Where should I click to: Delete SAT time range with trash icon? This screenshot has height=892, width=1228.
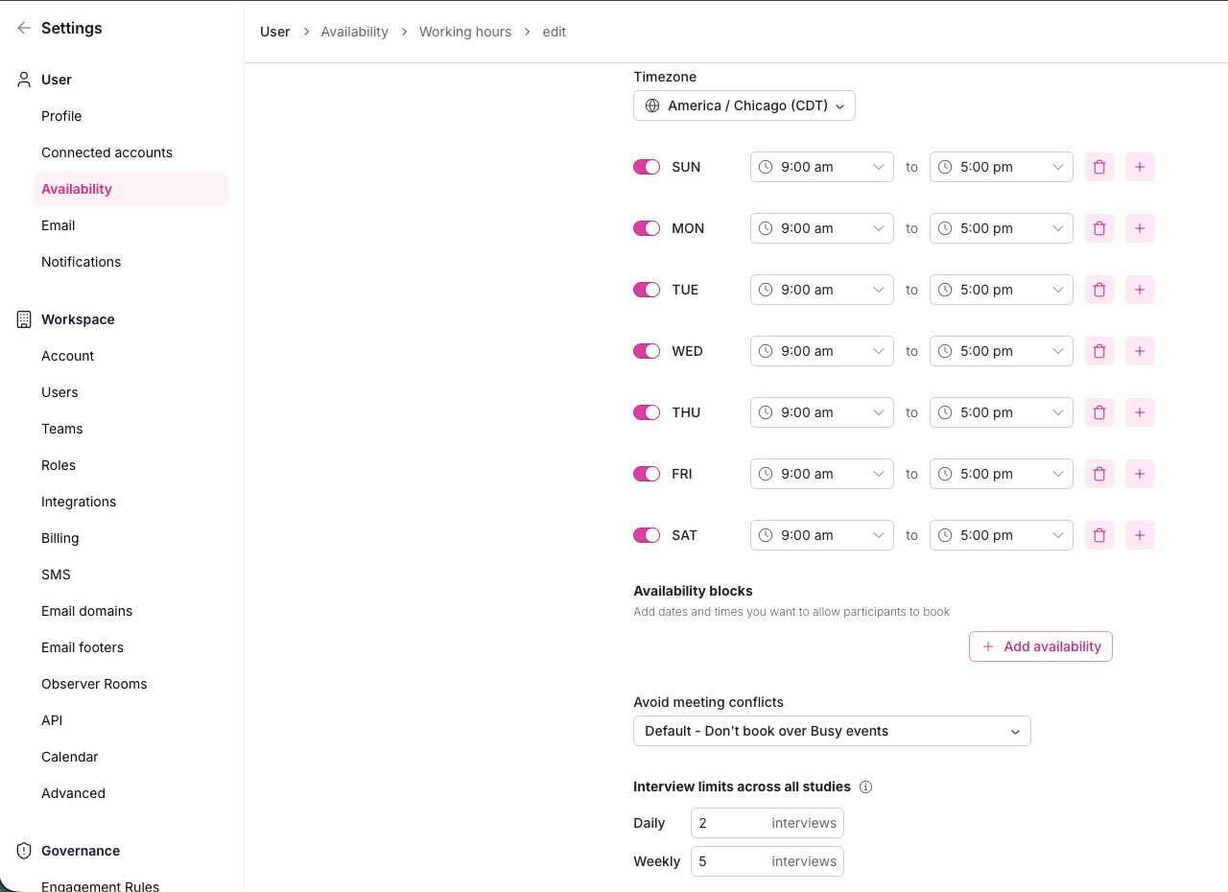click(x=1099, y=535)
